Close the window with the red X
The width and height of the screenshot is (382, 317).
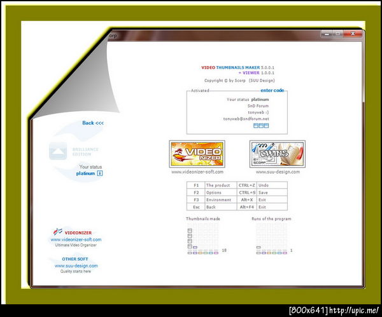point(353,34)
